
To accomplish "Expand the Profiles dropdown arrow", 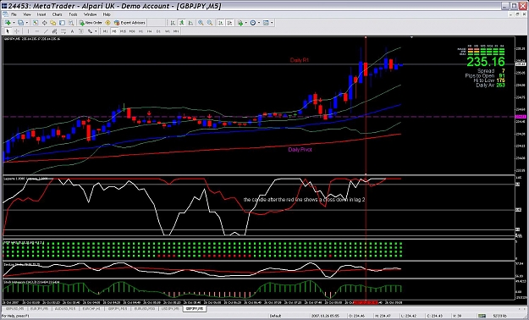I will tap(27, 23).
